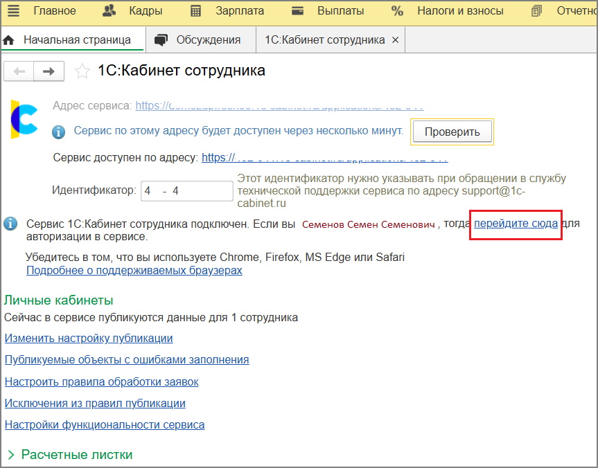This screenshot has height=468, width=598.
Task: Click the 1C logo image
Action: point(24,119)
